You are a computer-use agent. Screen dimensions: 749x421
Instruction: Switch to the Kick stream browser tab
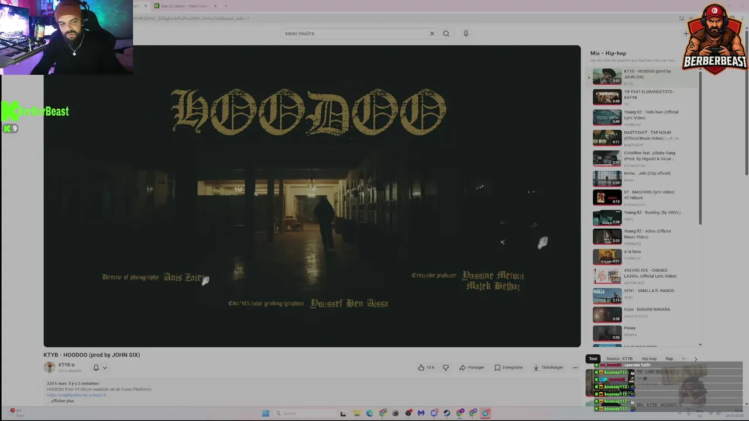[186, 6]
